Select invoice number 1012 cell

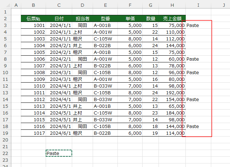pos(34,100)
